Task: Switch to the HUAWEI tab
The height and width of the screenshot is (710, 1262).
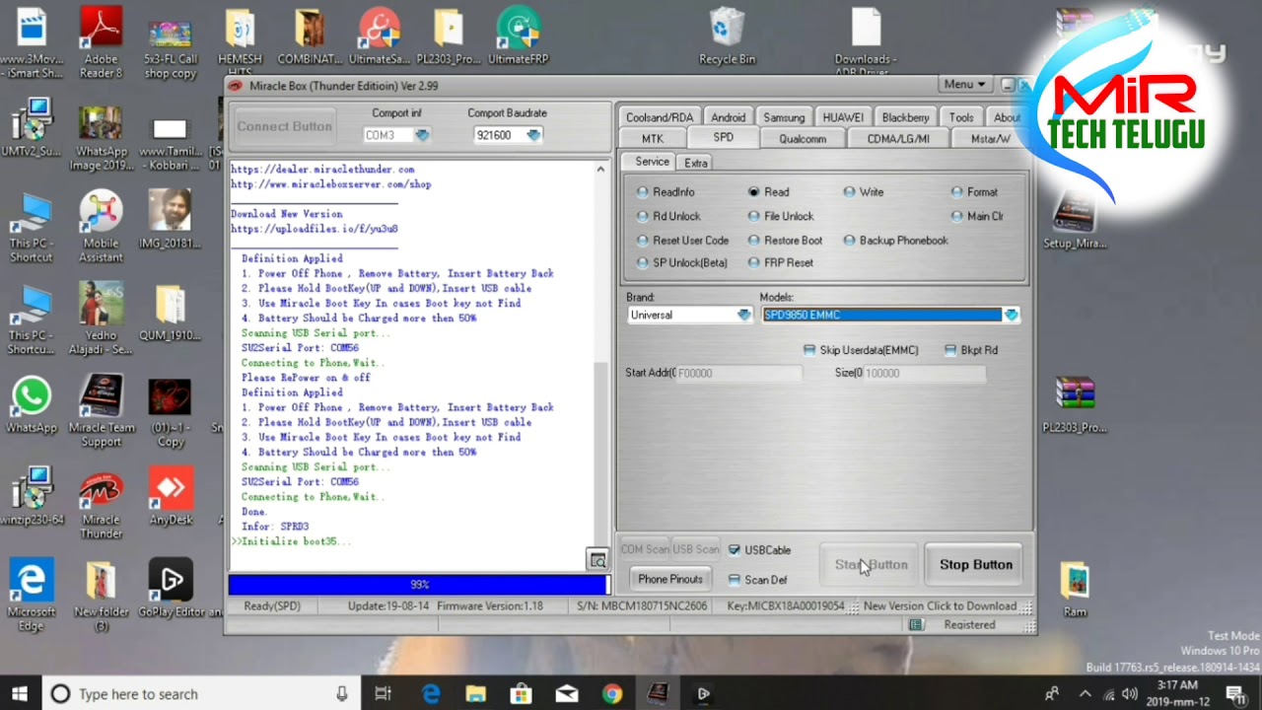Action: pos(843,117)
